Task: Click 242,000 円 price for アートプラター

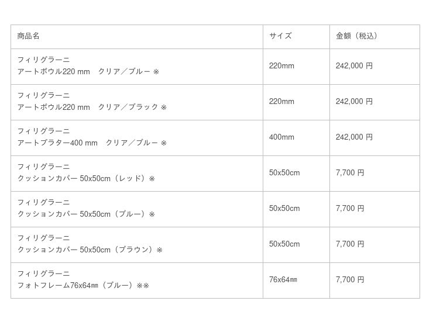Action: (x=354, y=137)
